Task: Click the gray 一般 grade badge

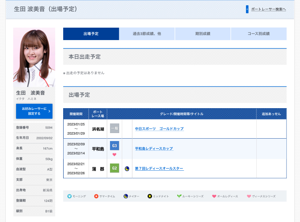Action: (114, 129)
